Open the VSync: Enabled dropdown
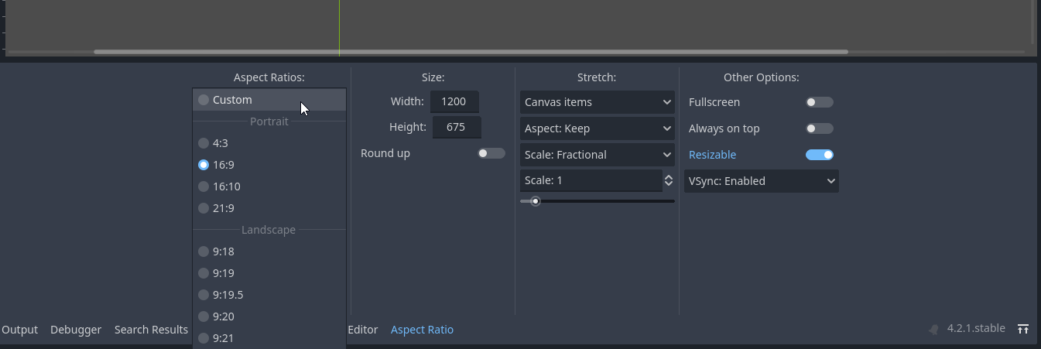1041x349 pixels. 762,181
